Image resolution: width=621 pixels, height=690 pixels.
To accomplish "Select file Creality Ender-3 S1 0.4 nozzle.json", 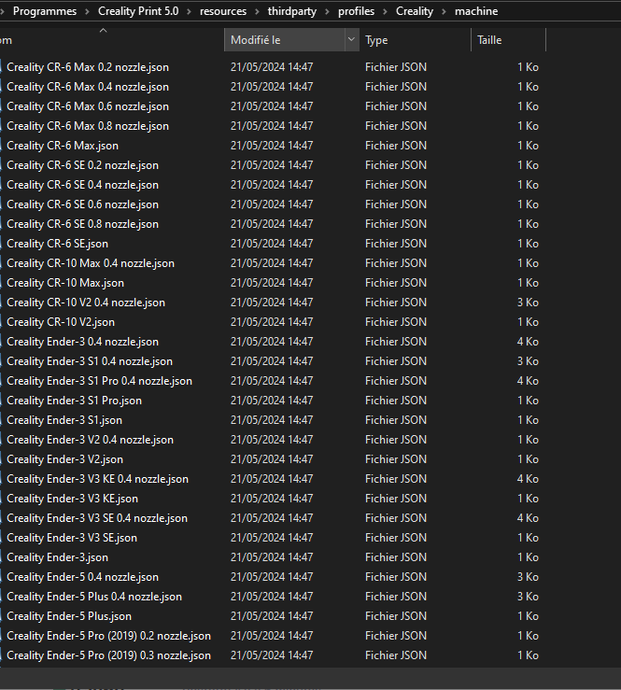I will 90,360.
